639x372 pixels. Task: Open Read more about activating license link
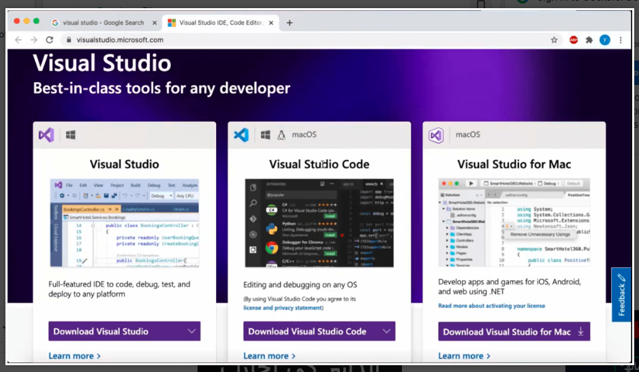pos(491,306)
